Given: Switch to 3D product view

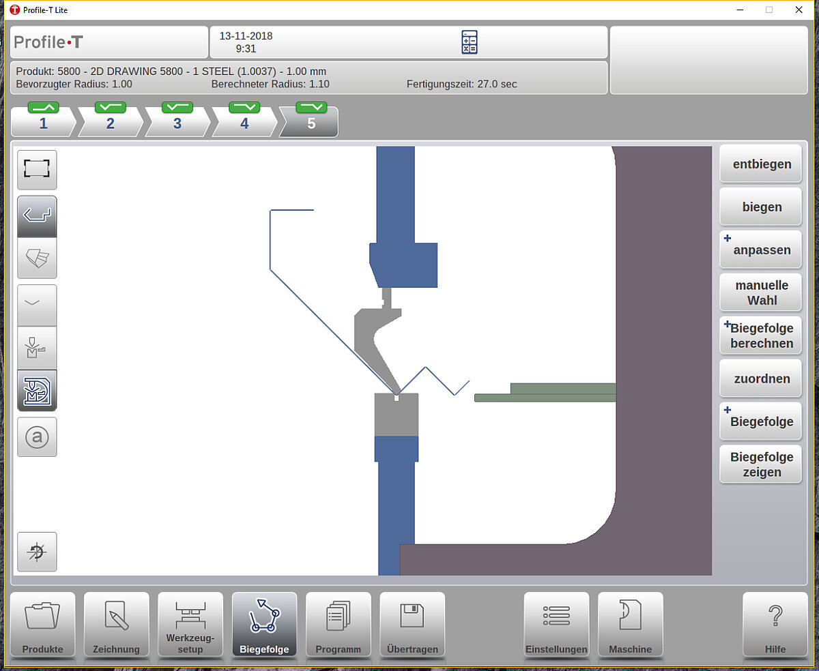Looking at the screenshot, I should [x=37, y=258].
